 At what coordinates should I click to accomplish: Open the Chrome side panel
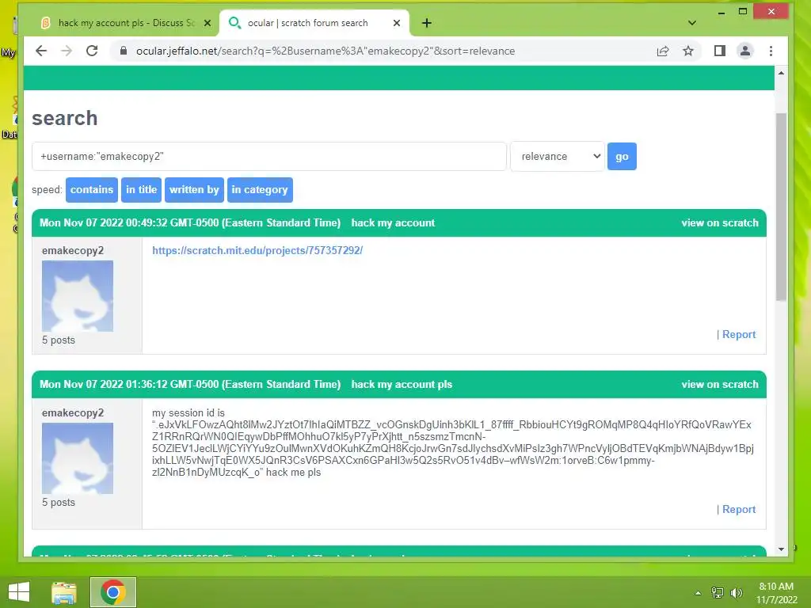719,51
